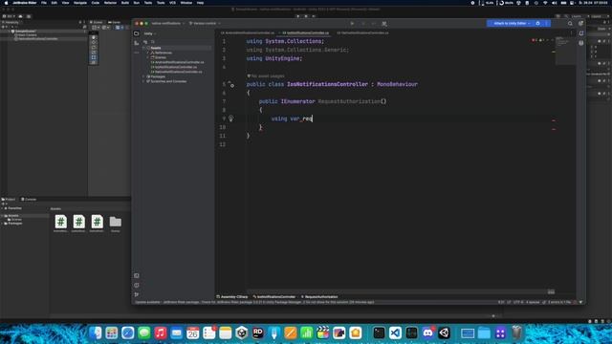
Task: Click Assembly-CSharp breadcrumb
Action: tap(232, 297)
